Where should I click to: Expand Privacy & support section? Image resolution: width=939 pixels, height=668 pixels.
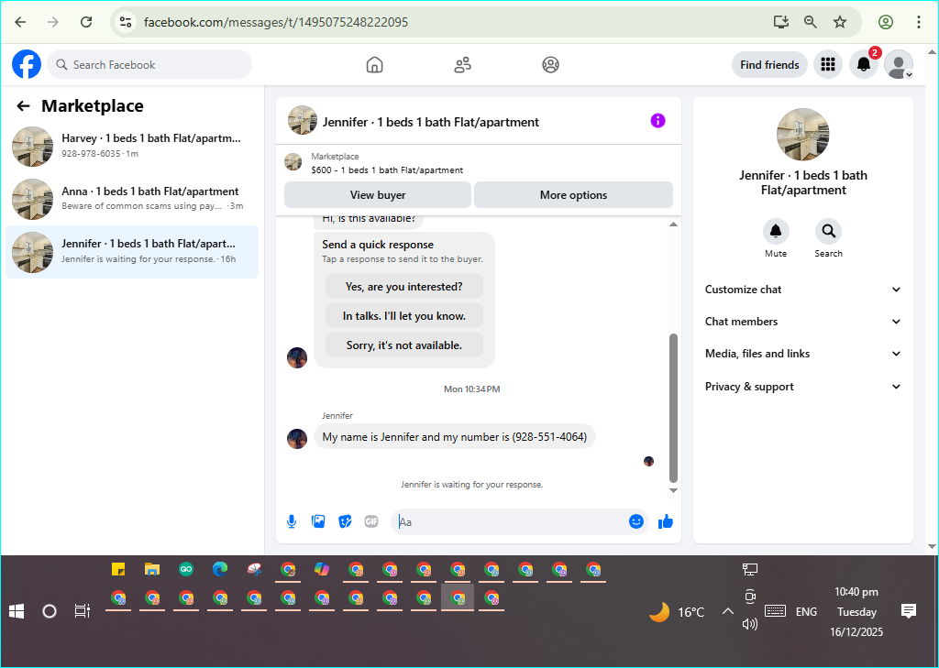click(802, 387)
